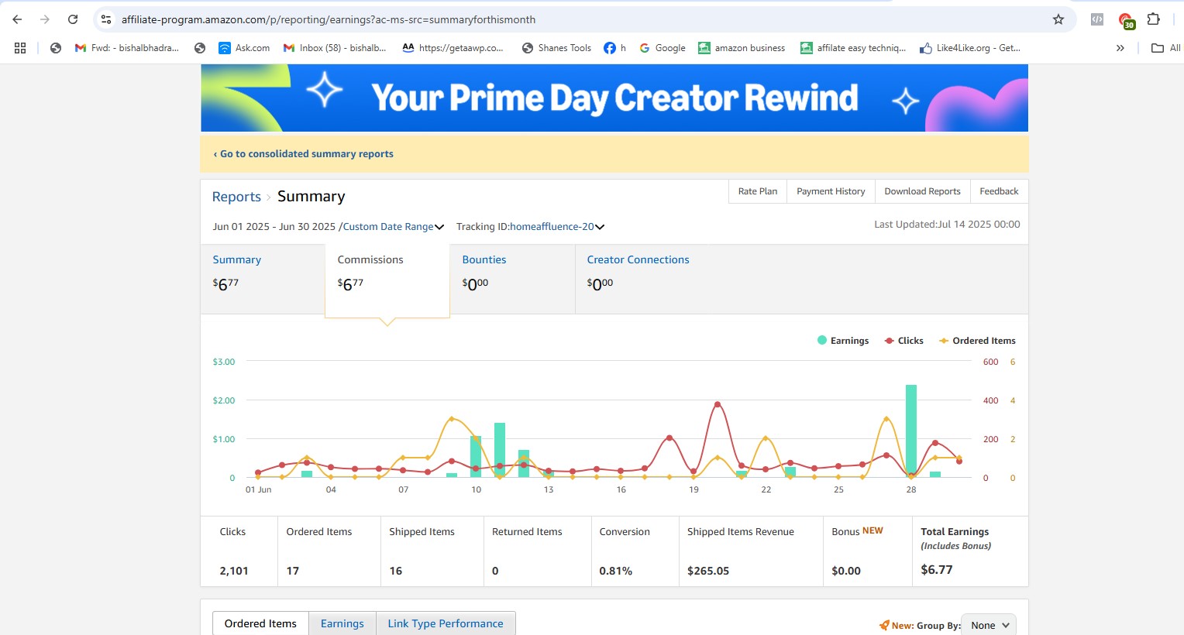The image size is (1184, 635).
Task: Toggle Clicks series in chart legend
Action: (903, 341)
